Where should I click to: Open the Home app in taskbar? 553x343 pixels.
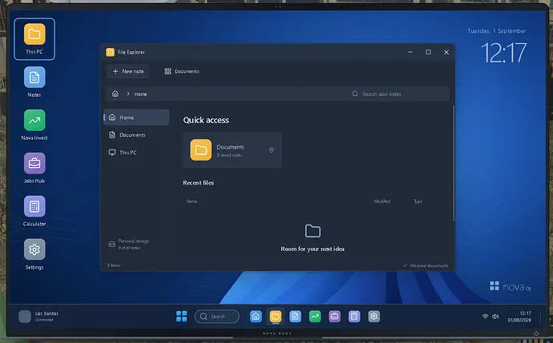(256, 317)
